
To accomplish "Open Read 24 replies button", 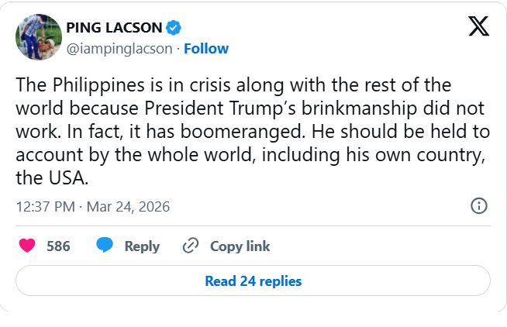I will (253, 281).
